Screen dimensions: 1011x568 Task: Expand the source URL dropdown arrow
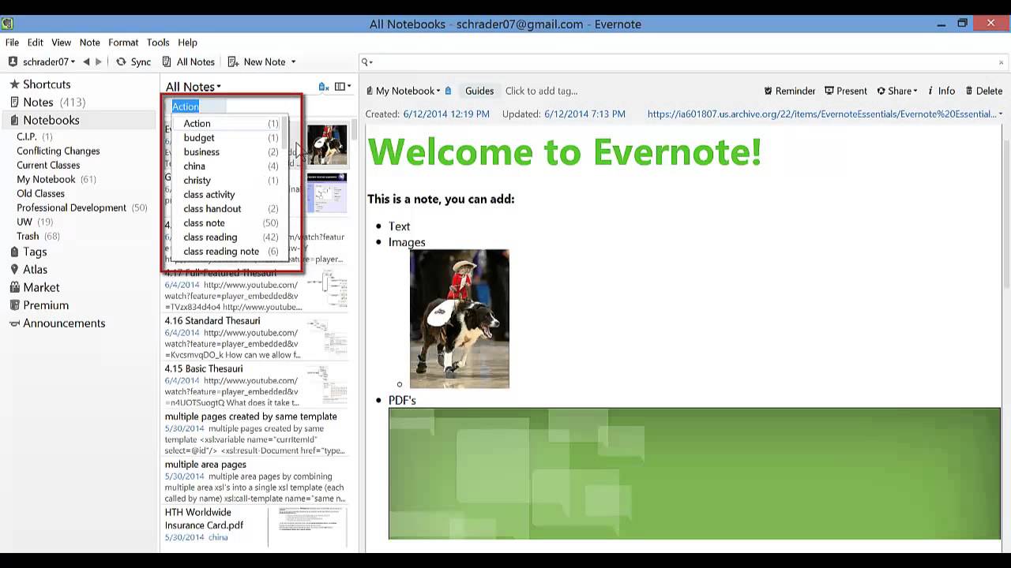1001,114
